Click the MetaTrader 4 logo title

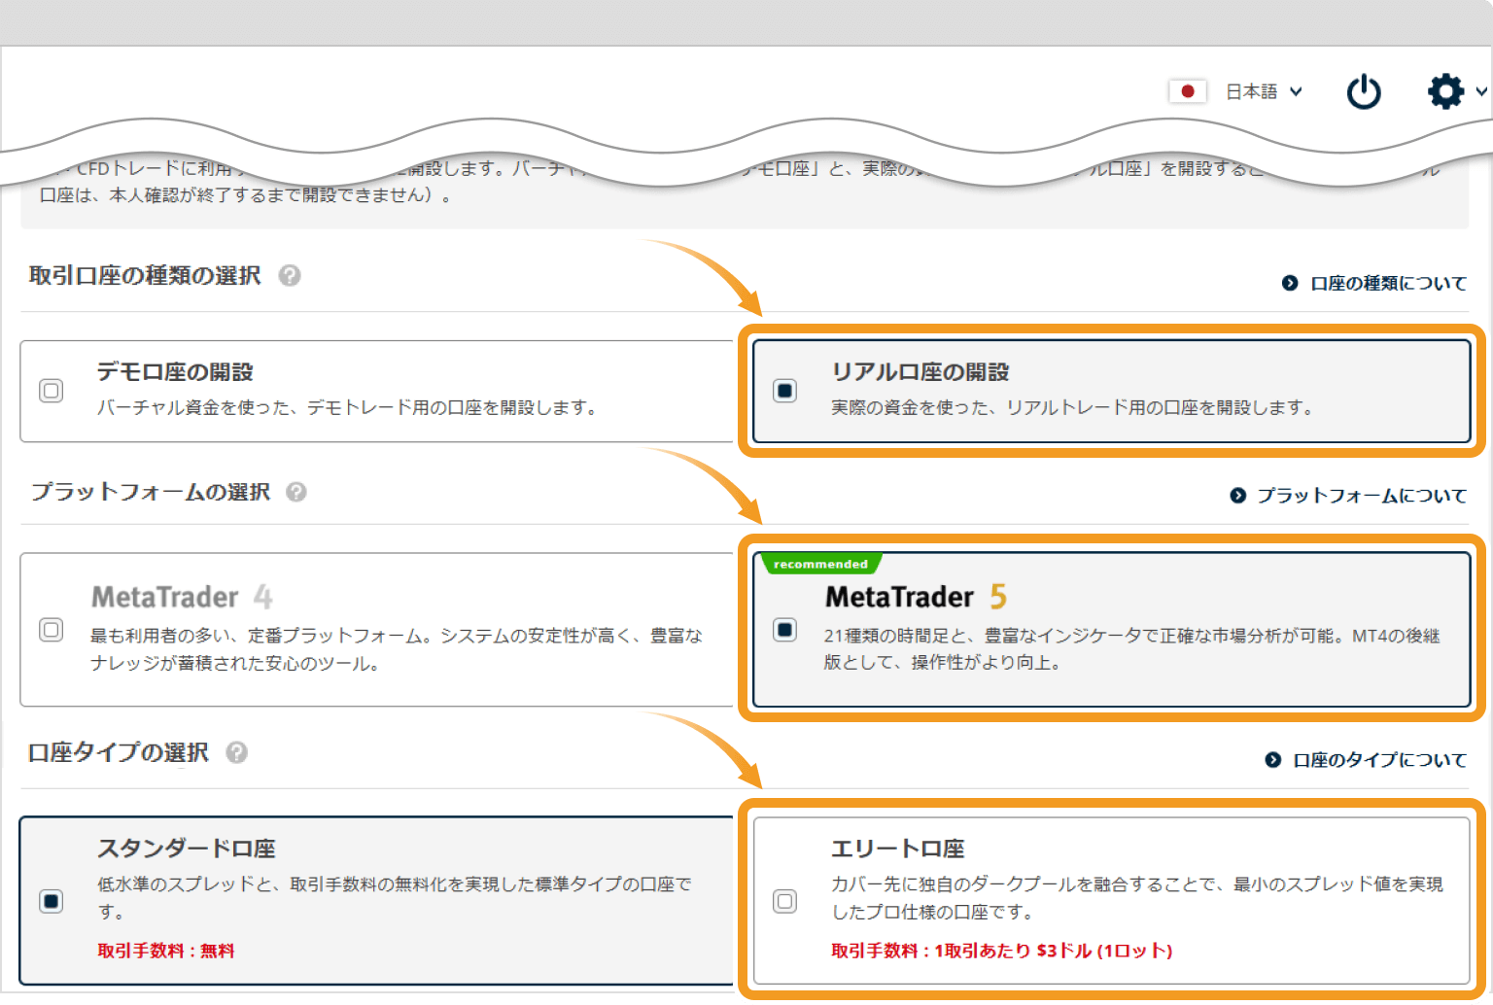click(182, 596)
